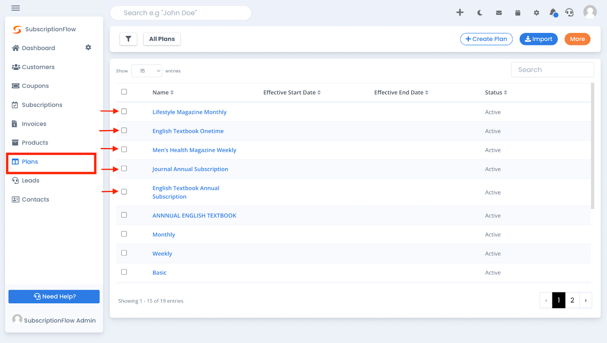Viewport: 607px width, 343px height.
Task: Open the Weekly plan link
Action: pos(162,253)
